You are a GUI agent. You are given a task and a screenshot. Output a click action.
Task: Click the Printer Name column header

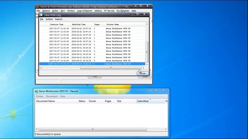pos(113,24)
